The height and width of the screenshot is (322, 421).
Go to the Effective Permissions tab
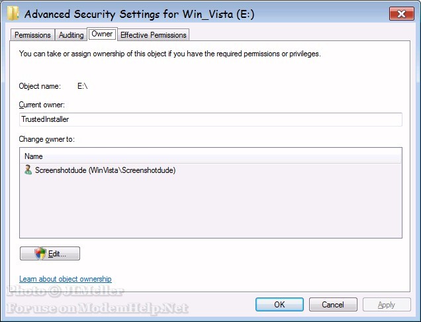154,35
